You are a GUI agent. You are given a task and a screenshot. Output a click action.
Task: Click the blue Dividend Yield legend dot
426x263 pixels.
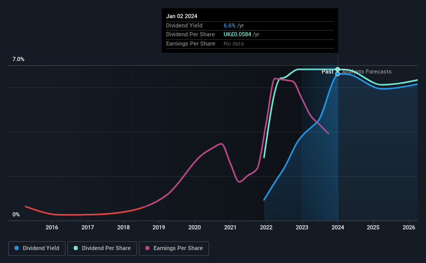pyautogui.click(x=17, y=248)
